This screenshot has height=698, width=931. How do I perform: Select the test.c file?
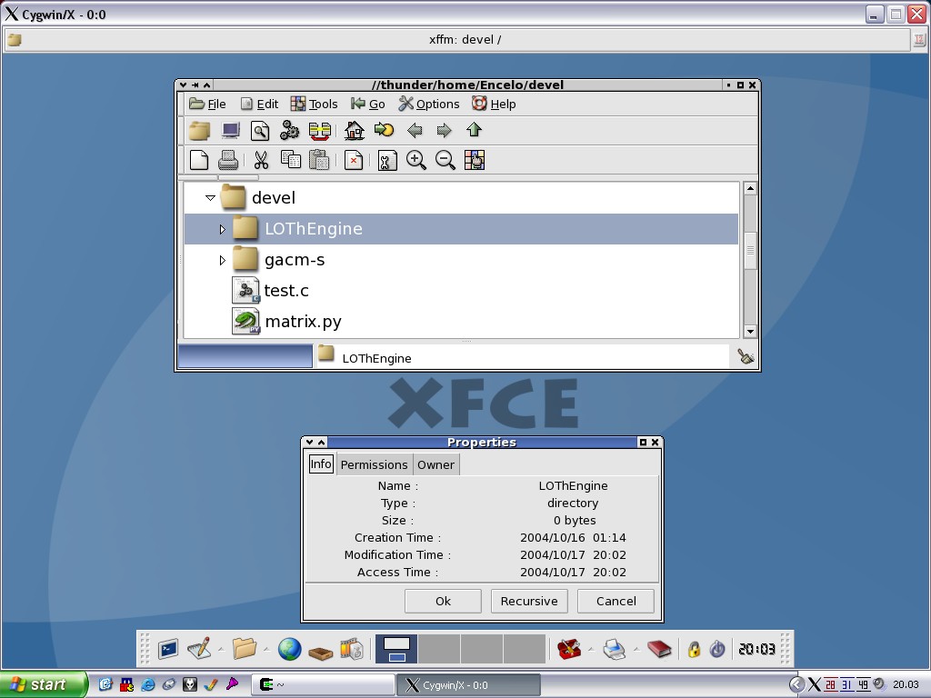286,291
